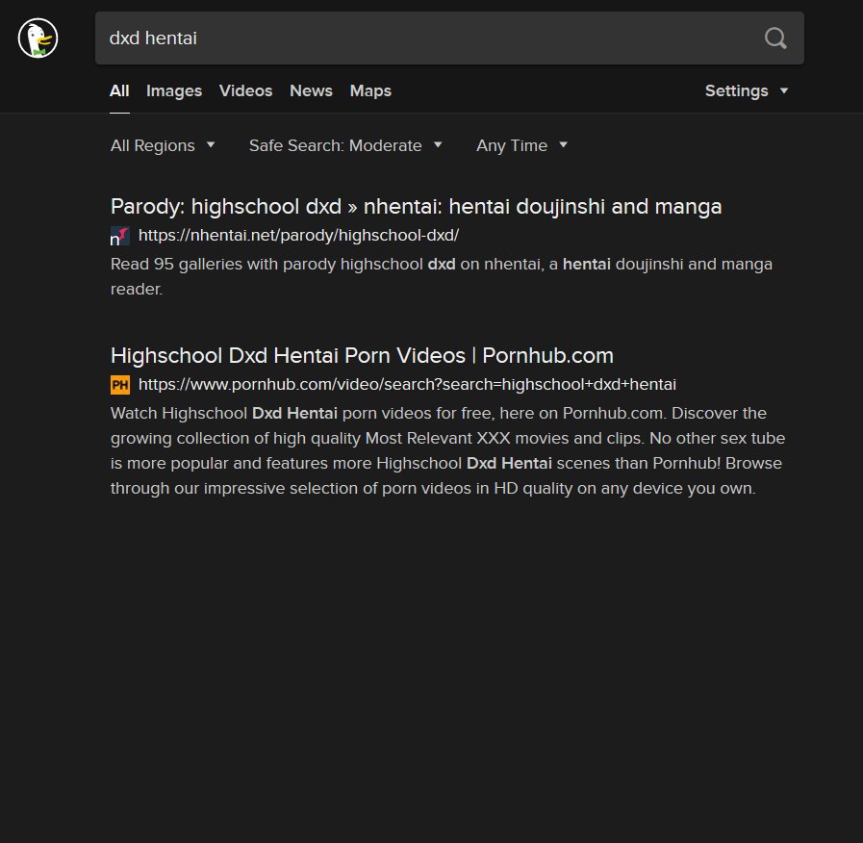Viewport: 863px width, 843px height.
Task: Focus the search box containing 'dxd hentai'
Action: click(449, 38)
